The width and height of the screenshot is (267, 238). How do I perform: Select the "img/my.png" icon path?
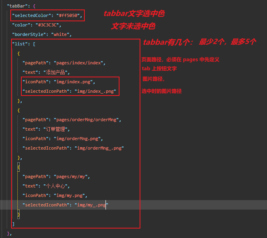69,195
